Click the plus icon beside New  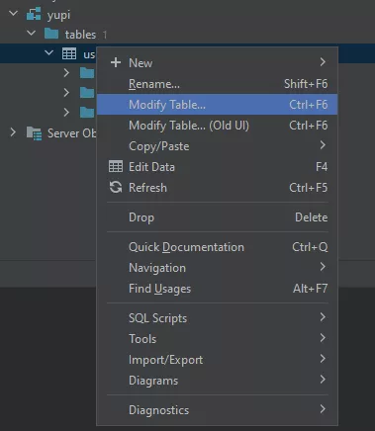coord(116,62)
